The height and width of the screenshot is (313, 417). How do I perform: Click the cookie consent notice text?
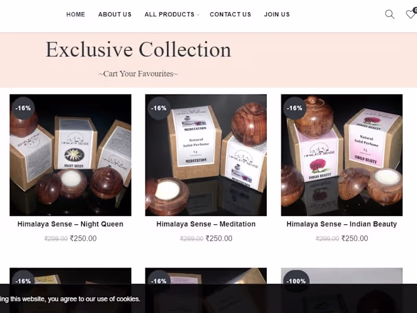click(70, 299)
